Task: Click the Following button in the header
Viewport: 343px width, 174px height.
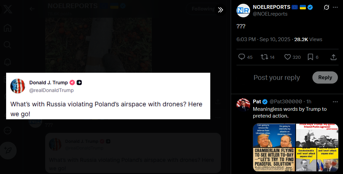Action: tap(203, 9)
